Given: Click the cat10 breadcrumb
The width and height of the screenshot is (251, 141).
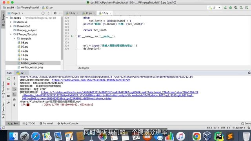Looking at the screenshot, I should [9, 7].
